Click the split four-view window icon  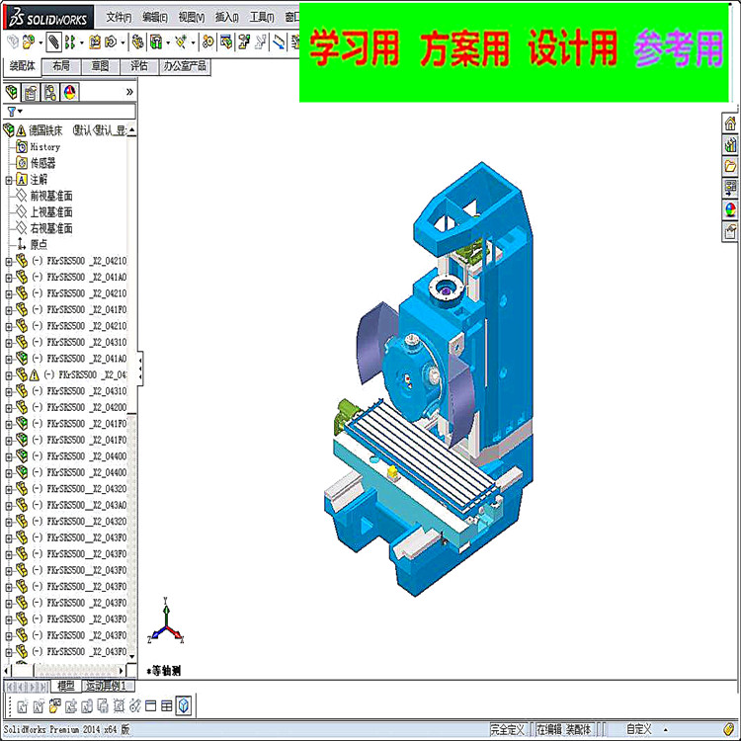pyautogui.click(x=167, y=706)
